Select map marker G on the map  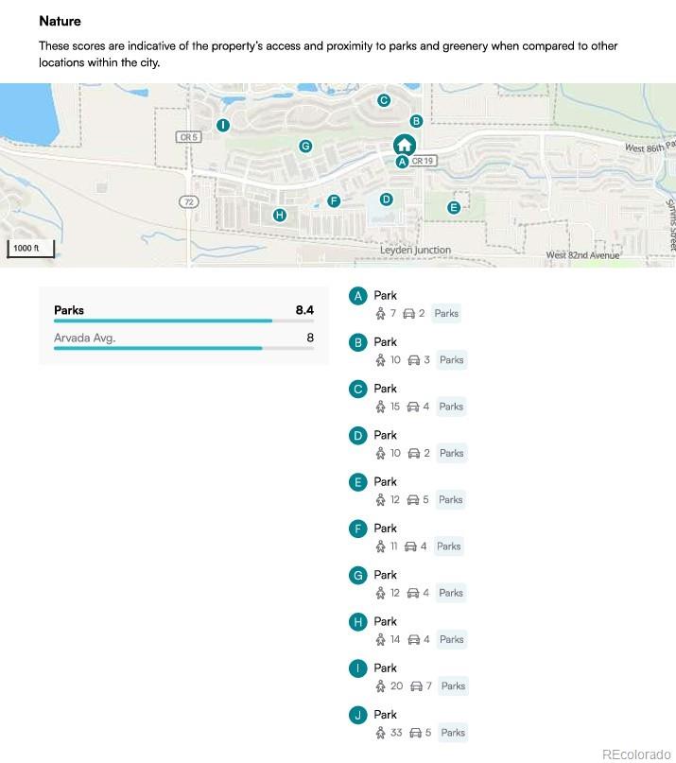tap(304, 146)
